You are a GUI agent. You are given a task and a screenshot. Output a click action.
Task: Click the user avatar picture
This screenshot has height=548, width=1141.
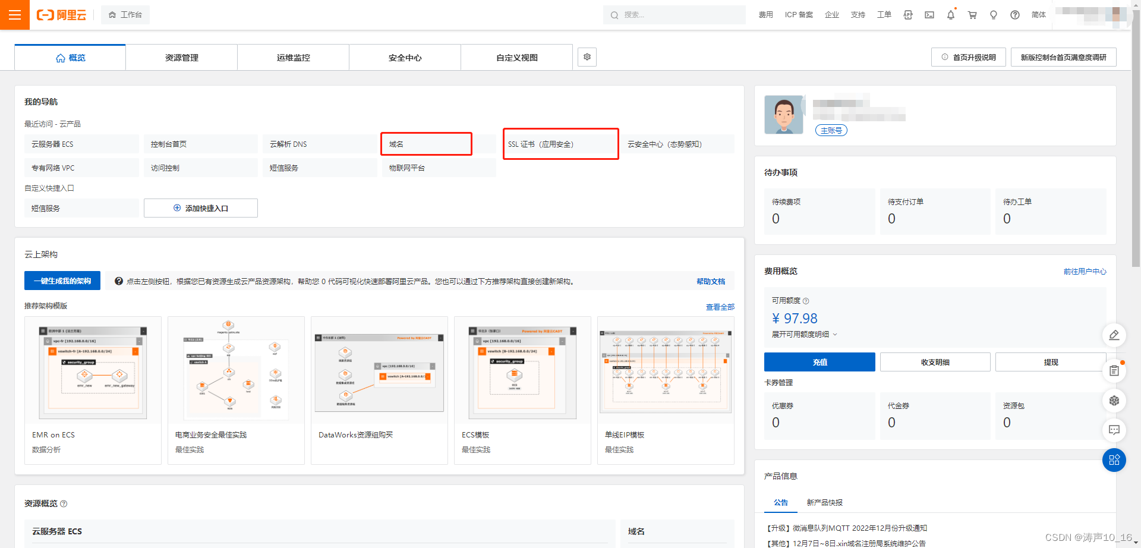click(783, 114)
